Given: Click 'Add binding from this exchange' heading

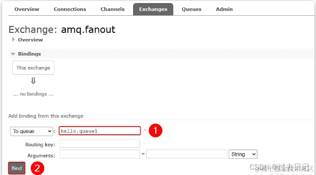Looking at the screenshot, I should tap(46, 116).
